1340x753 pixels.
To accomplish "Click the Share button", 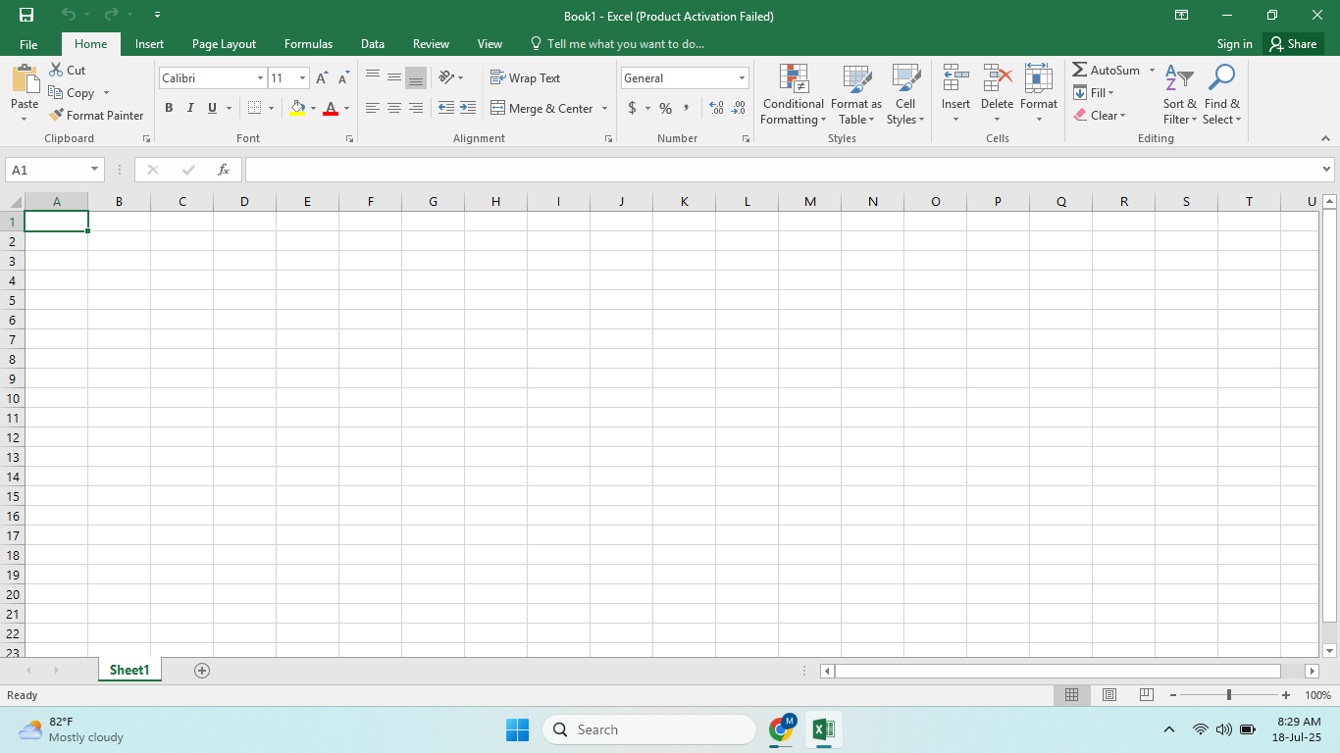I will pos(1293,44).
